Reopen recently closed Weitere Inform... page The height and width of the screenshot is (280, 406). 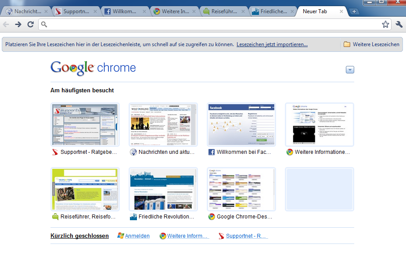point(187,236)
